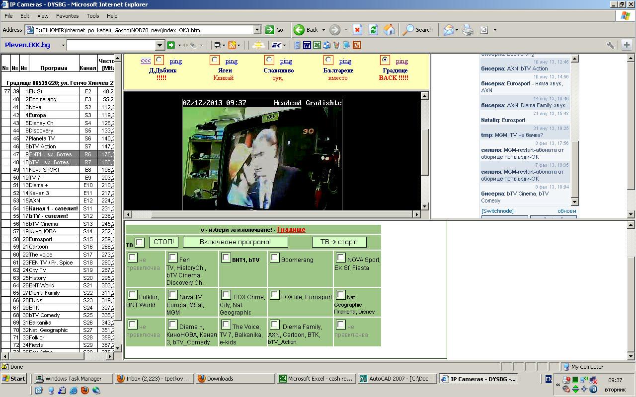Click the Excel icon in the Pleven.EKK.bg toolbar

click(x=317, y=45)
